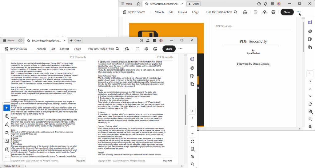
Task: Open page thumbnails panel in front window
Action: [192, 84]
